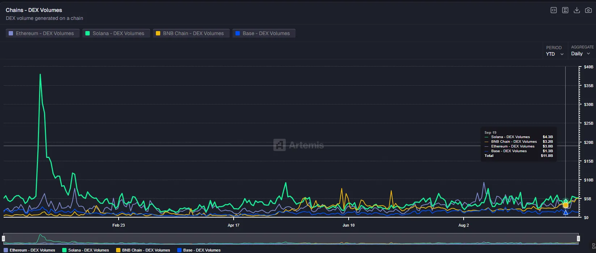Open the embed code icon
Screen dimensions: 596x253
point(553,10)
